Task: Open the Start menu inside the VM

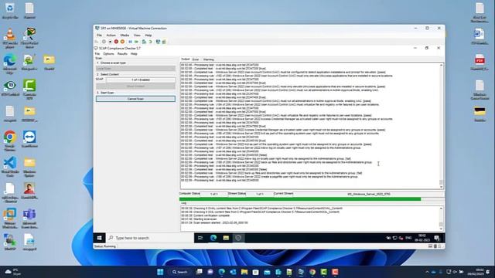Action: (x=99, y=238)
